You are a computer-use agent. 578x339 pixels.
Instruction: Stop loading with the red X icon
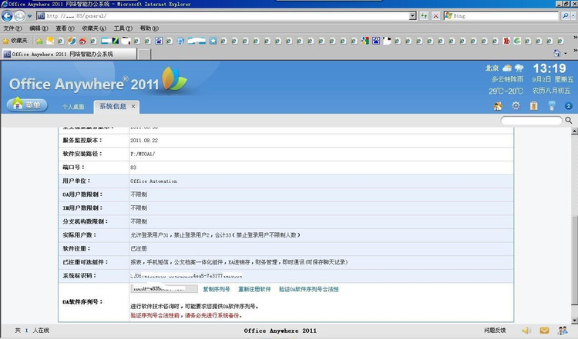435,16
